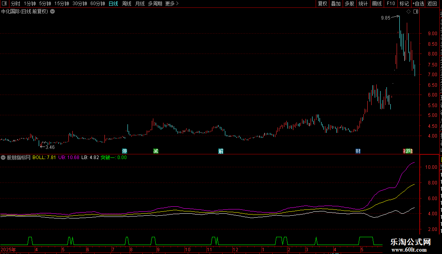Image resolution: width=442 pixels, height=254 pixels.
Task: Select the 30分钟 period tab
Action: pos(80,4)
